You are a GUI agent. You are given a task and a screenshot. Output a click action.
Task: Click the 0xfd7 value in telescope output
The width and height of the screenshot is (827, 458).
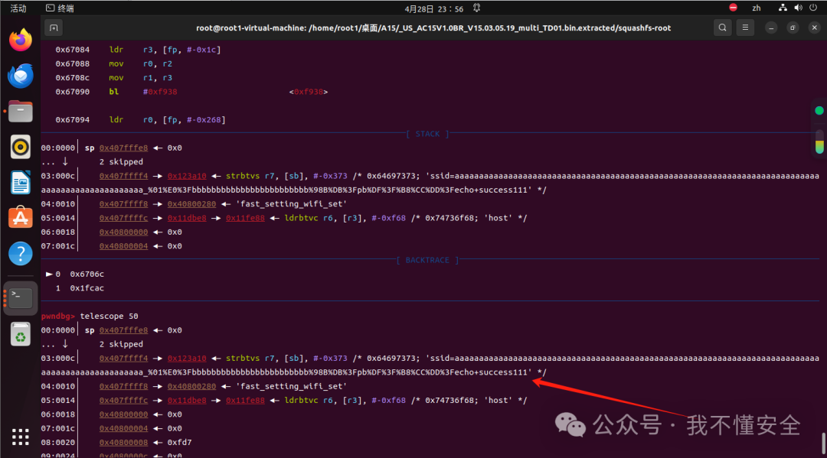click(179, 442)
